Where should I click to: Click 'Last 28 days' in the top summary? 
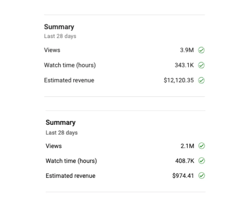coord(60,36)
